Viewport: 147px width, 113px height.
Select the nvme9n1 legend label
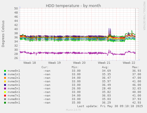(14, 103)
